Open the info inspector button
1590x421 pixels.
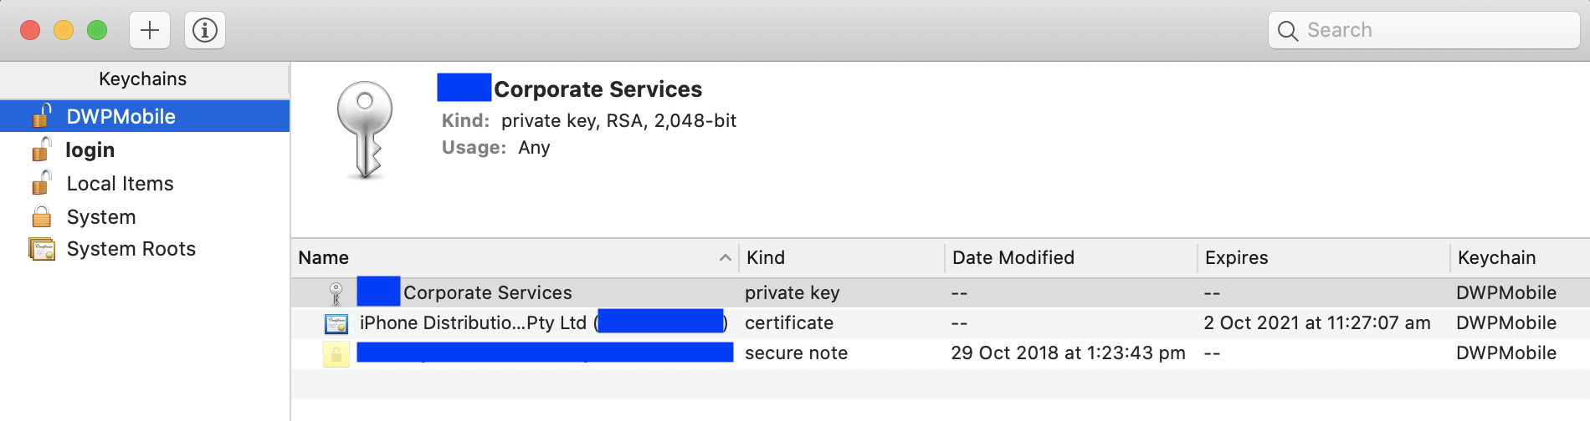(205, 31)
